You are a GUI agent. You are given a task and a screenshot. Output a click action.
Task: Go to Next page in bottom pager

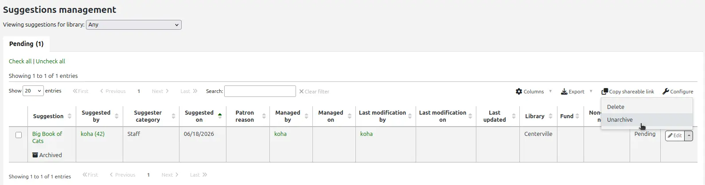(x=170, y=175)
